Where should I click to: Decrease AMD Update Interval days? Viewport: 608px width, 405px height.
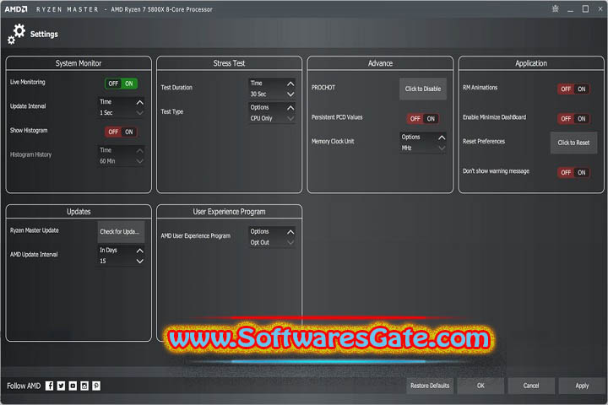coord(140,262)
